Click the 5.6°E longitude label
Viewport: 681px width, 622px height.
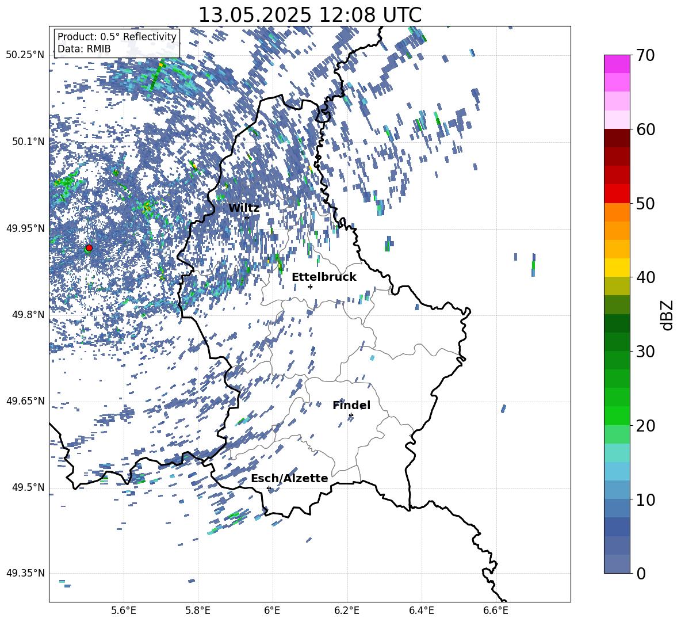124,610
